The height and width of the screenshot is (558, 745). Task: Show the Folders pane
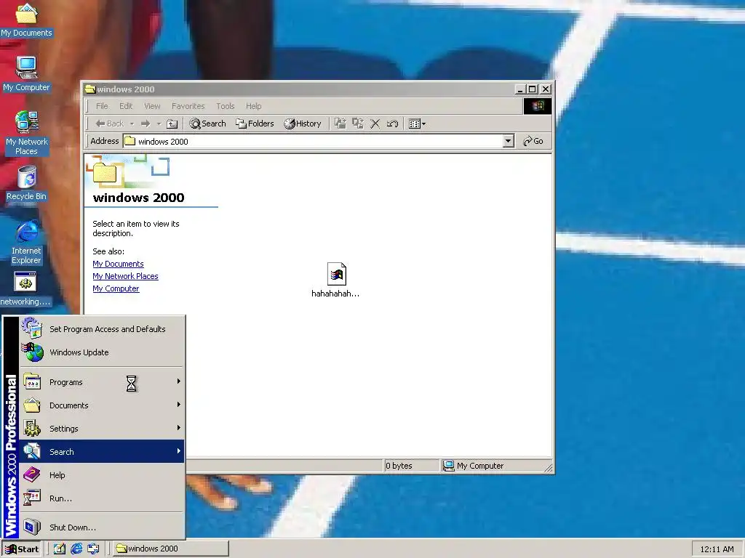[255, 124]
